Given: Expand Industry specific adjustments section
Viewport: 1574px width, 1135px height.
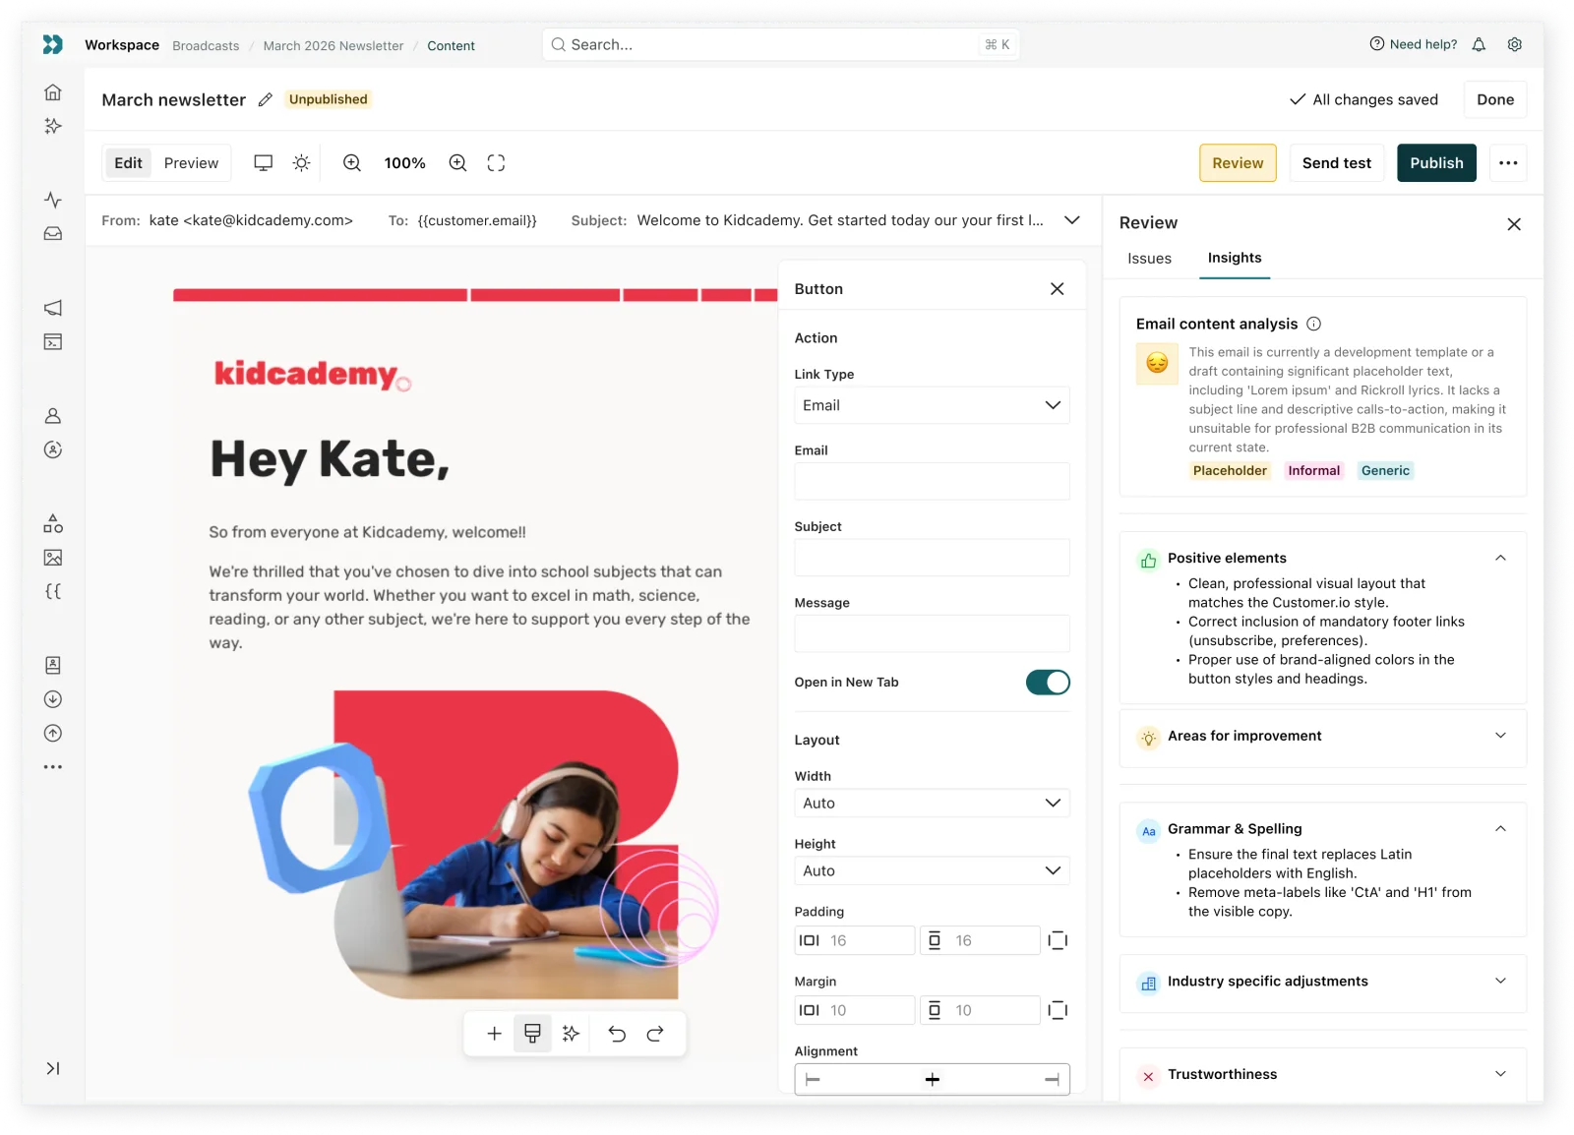Looking at the screenshot, I should [1501, 982].
